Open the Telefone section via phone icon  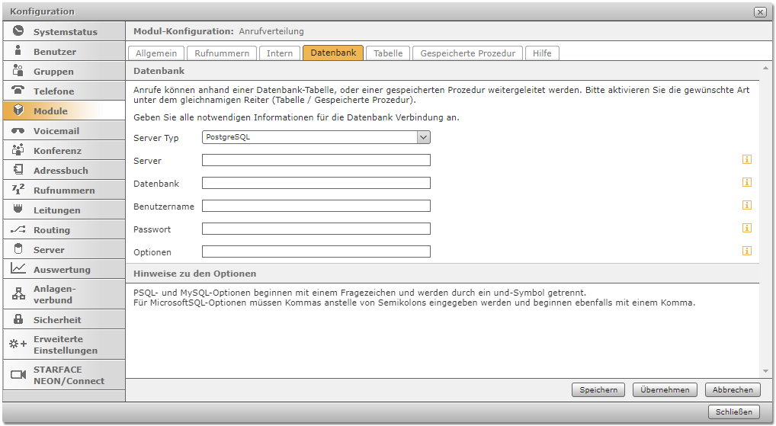tap(18, 91)
